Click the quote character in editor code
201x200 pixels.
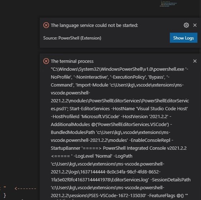pos(5,187)
